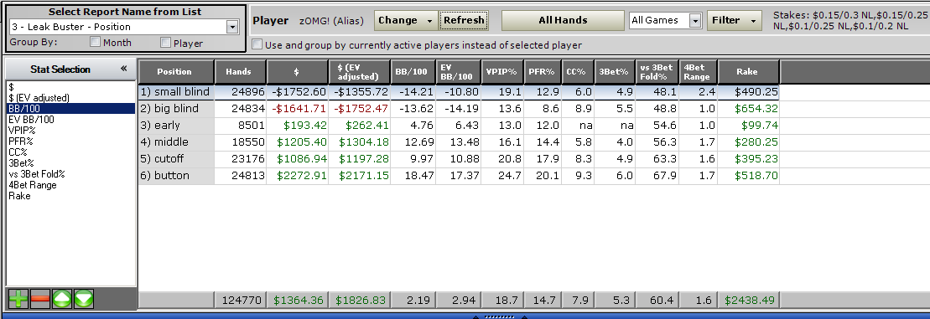The image size is (930, 319).
Task: Click the $2438.49 total rake cell
Action: click(749, 300)
